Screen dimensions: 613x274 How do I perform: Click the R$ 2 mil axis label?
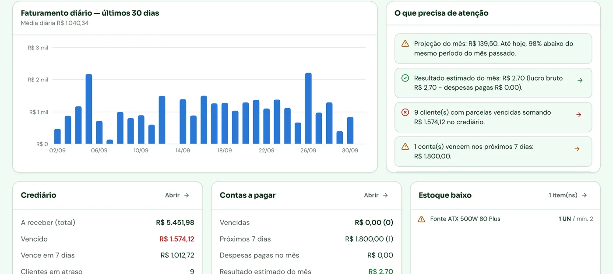coord(38,80)
